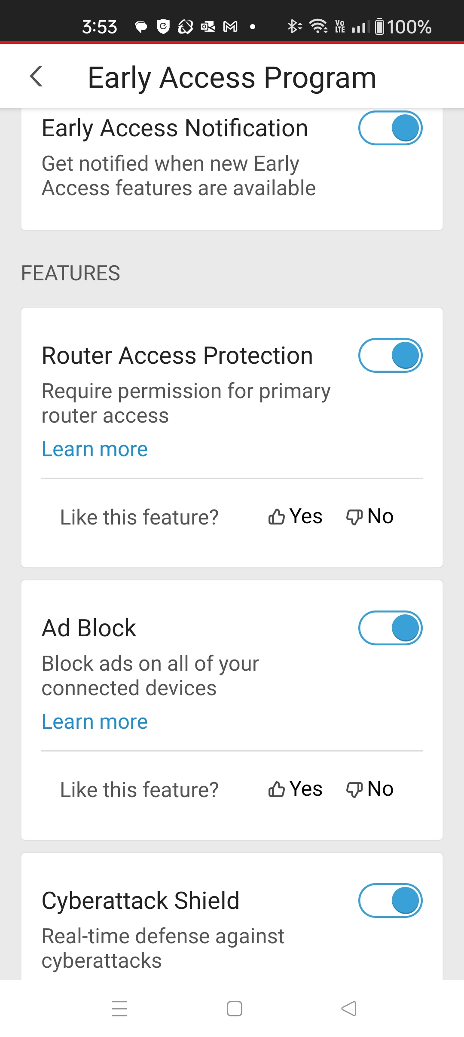Disable Early Access Notification toggle

[390, 128]
